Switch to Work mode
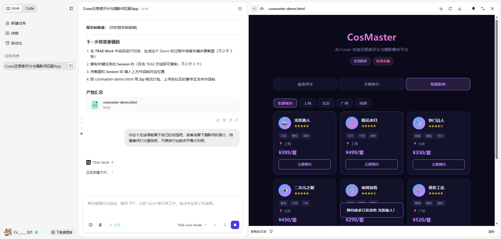This screenshot has width=501, height=239. pyautogui.click(x=13, y=8)
